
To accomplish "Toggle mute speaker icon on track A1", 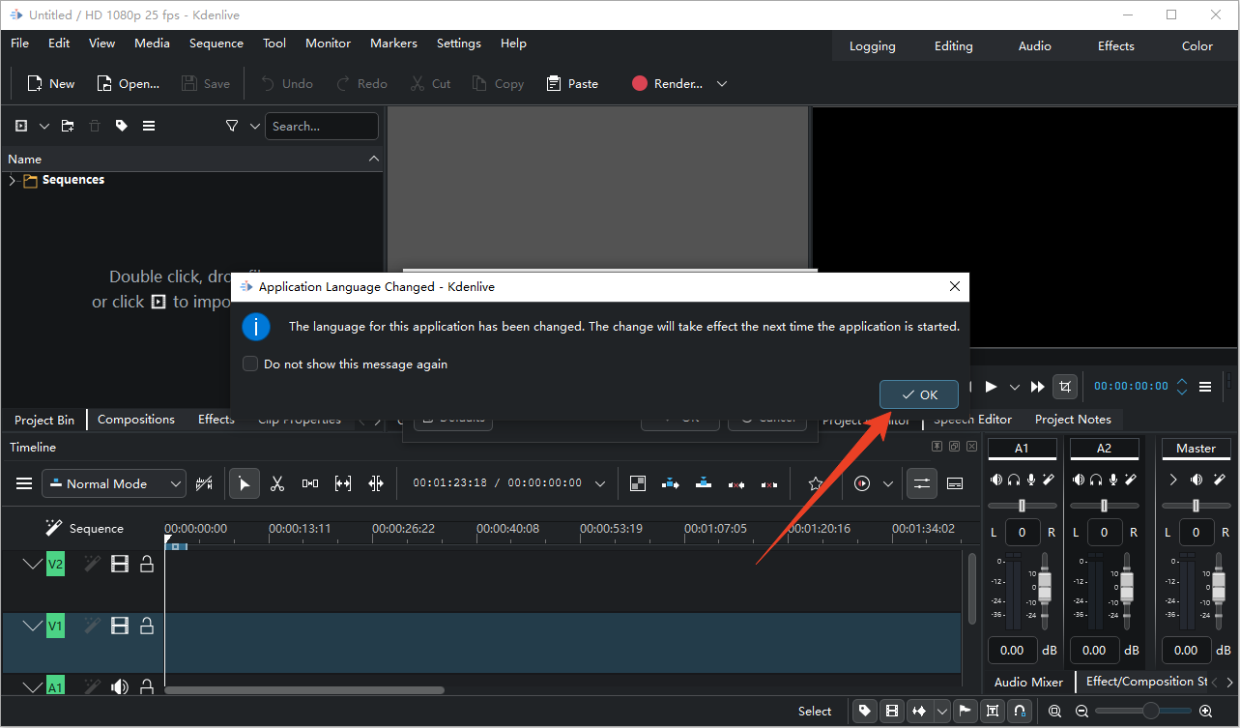I will [x=120, y=686].
